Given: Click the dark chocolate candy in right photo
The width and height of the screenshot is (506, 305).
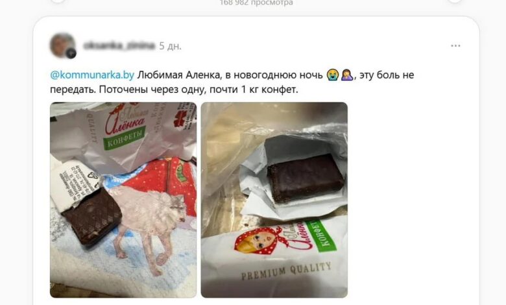Looking at the screenshot, I should 305,178.
